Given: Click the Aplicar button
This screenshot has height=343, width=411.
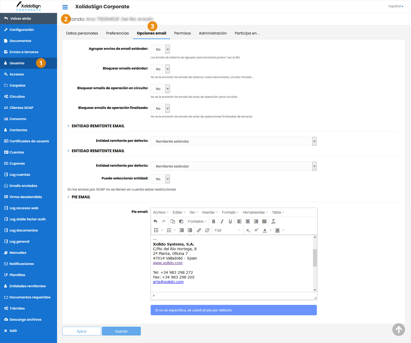Looking at the screenshot, I should point(82,331).
